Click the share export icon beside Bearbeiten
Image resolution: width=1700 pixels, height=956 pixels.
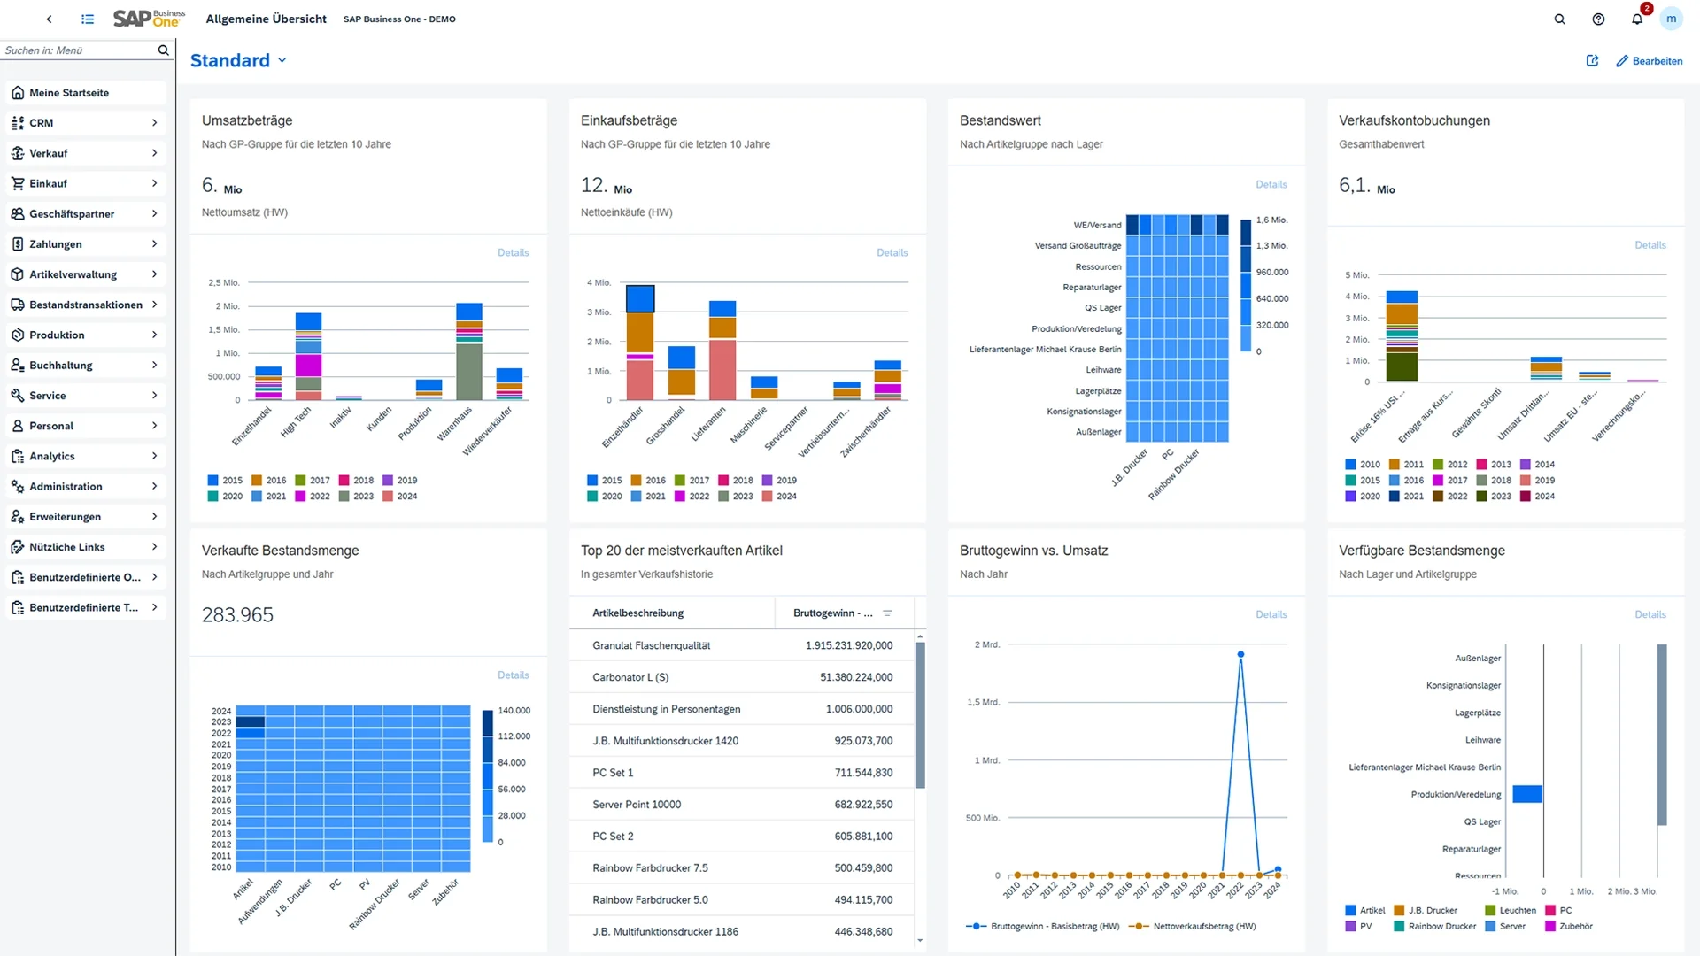point(1592,60)
